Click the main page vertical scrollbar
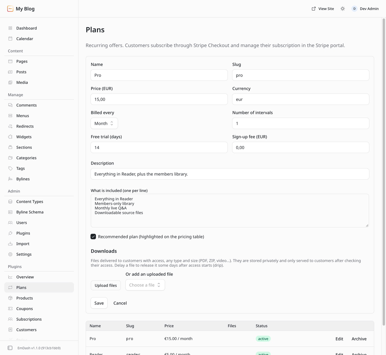This screenshot has height=355, width=386. point(384,171)
